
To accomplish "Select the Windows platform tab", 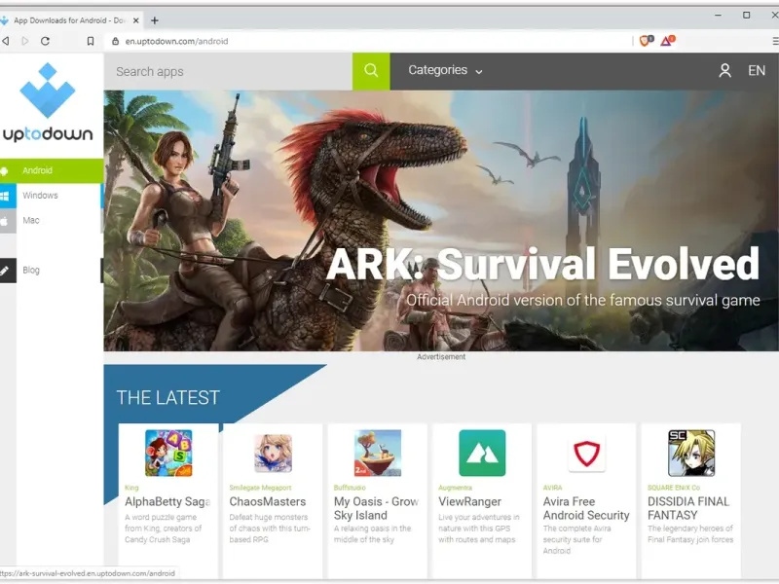I will coord(52,196).
